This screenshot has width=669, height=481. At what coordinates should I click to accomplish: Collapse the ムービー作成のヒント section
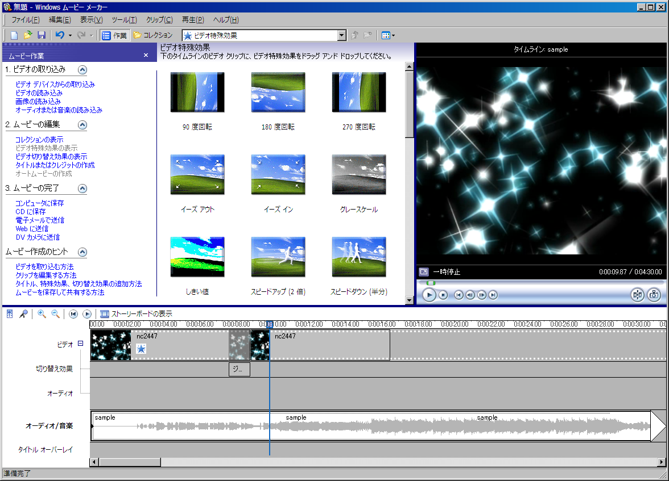pos(82,252)
